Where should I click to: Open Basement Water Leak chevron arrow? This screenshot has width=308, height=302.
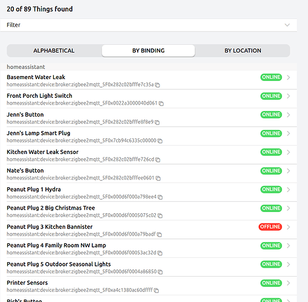coord(289,77)
